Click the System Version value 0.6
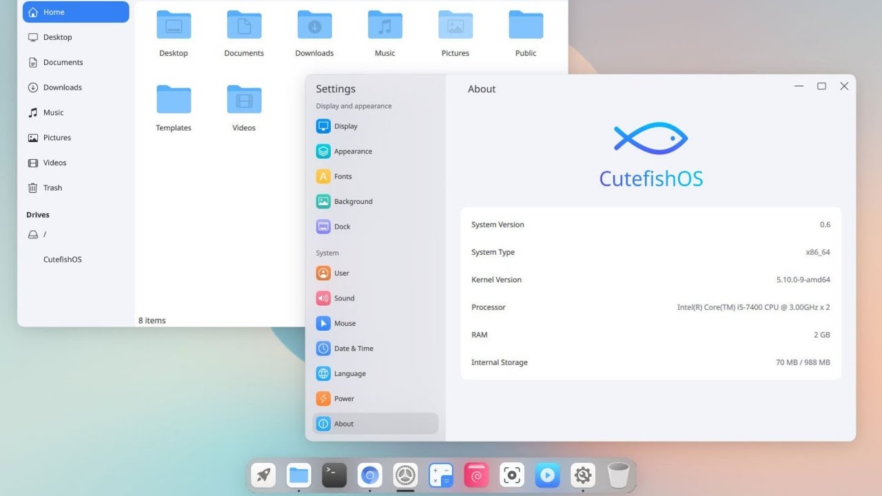The height and width of the screenshot is (496, 882). (825, 225)
